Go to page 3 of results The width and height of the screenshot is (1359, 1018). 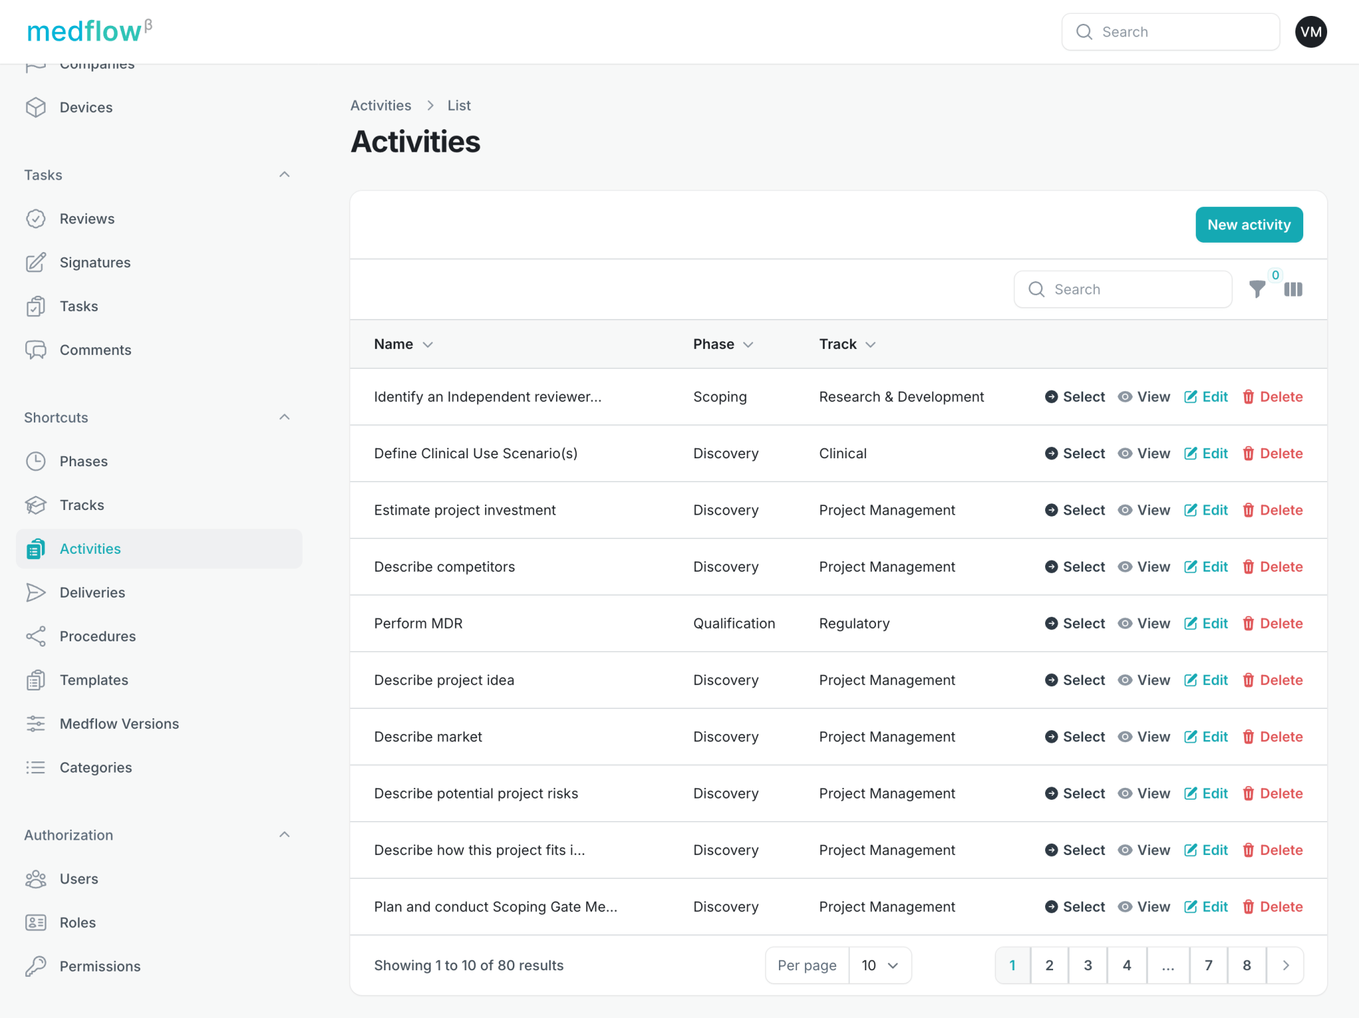point(1088,966)
